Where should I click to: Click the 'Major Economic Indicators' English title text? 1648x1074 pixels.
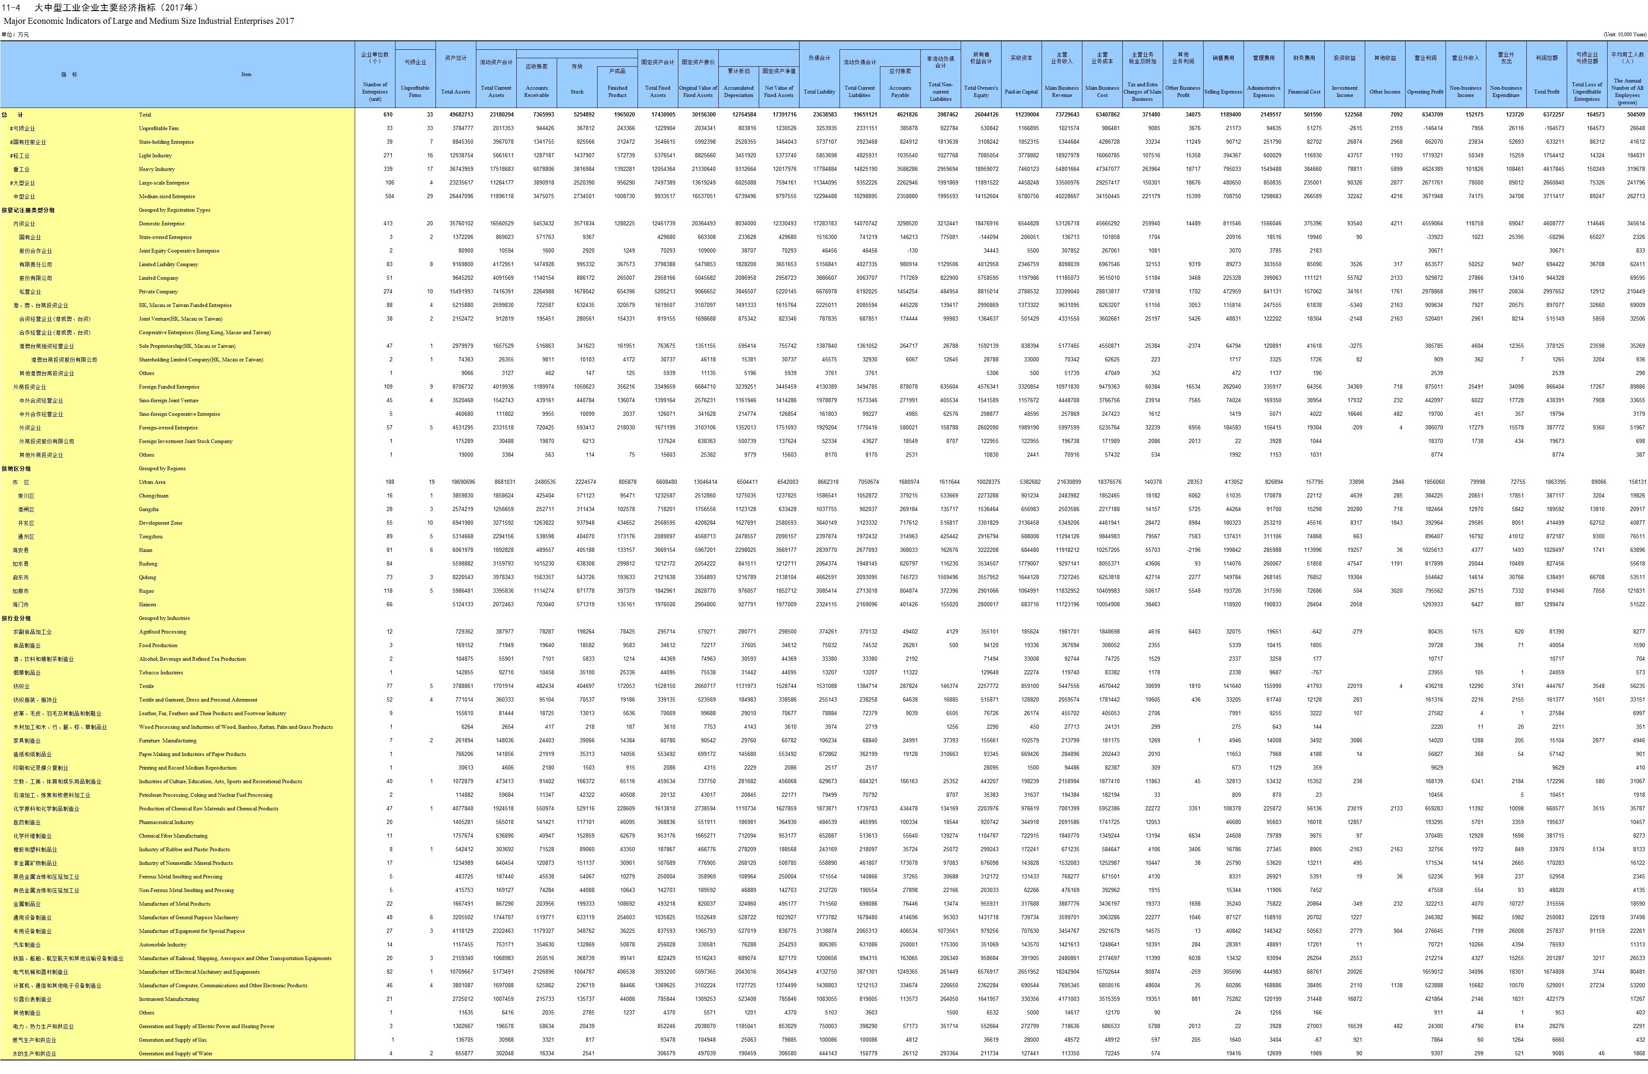point(149,21)
